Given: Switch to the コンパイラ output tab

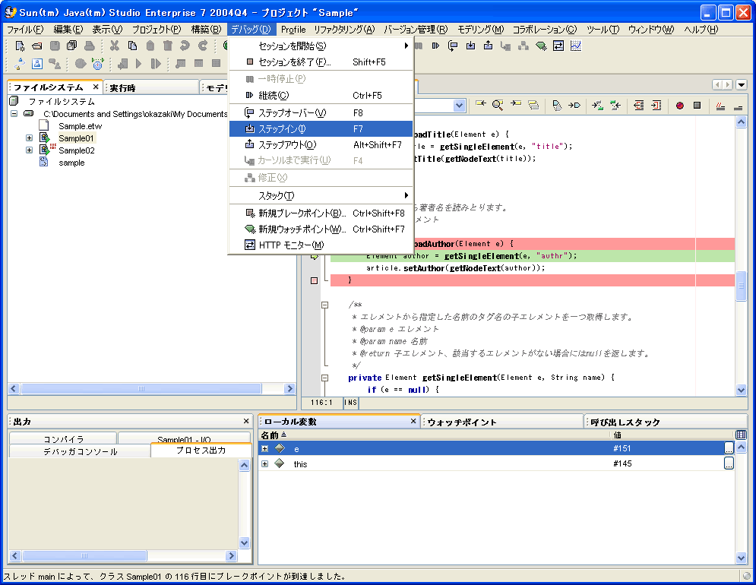Looking at the screenshot, I should [x=63, y=439].
